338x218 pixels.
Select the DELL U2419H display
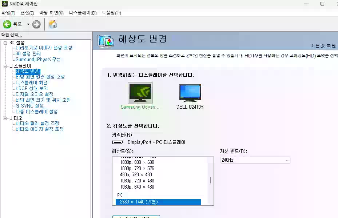coord(190,93)
